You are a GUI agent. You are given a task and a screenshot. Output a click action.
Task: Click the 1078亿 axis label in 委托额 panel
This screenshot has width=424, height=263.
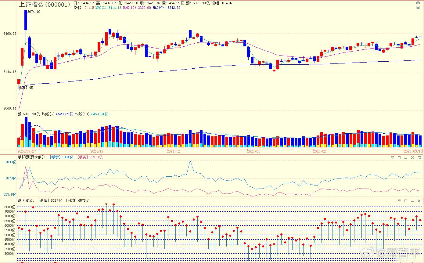(11, 178)
